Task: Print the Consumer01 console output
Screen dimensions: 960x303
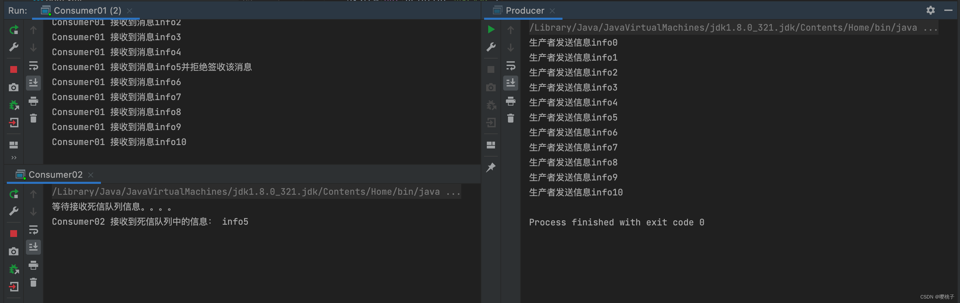Action: (x=33, y=101)
